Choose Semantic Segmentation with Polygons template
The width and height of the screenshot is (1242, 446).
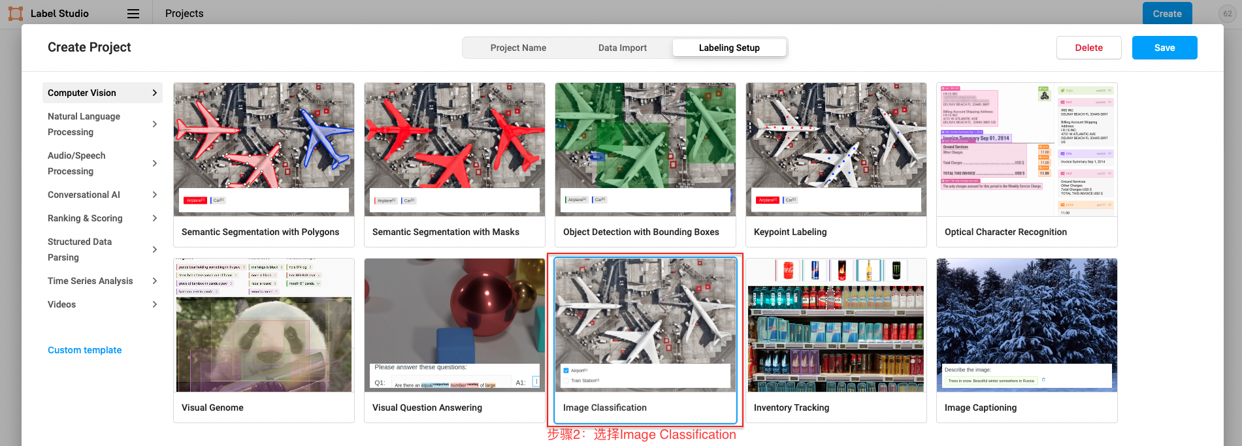(x=264, y=165)
